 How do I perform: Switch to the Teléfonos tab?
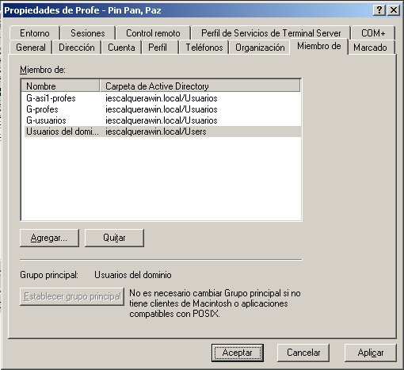pyautogui.click(x=204, y=48)
